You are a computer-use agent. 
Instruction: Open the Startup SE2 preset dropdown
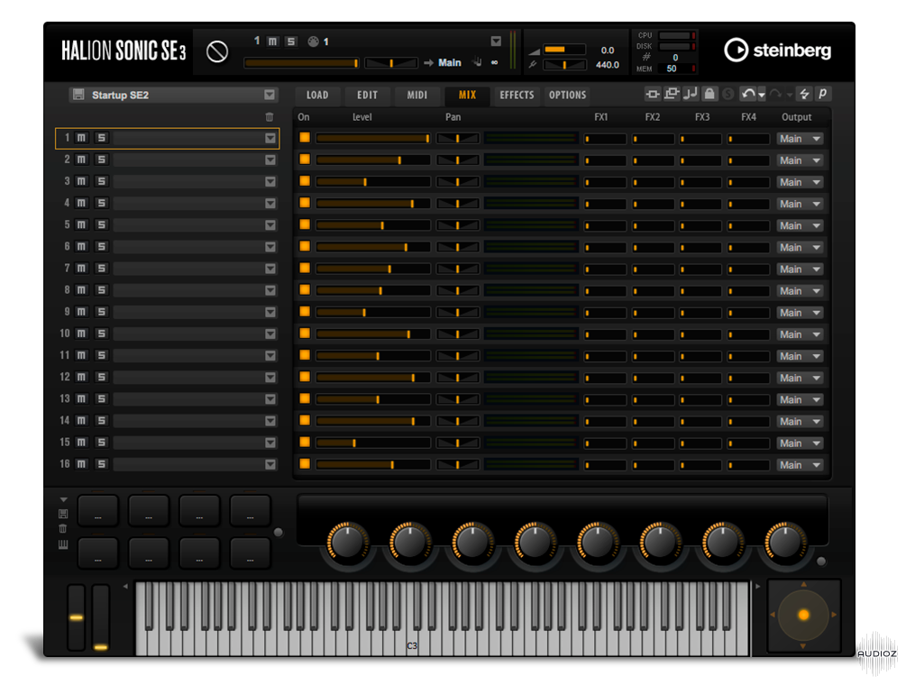(x=270, y=95)
